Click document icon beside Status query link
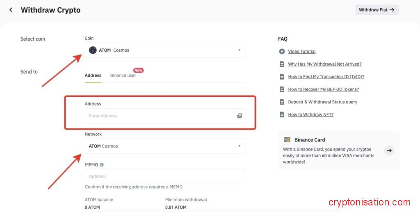Screen dimensions: 420x212 pyautogui.click(x=282, y=102)
